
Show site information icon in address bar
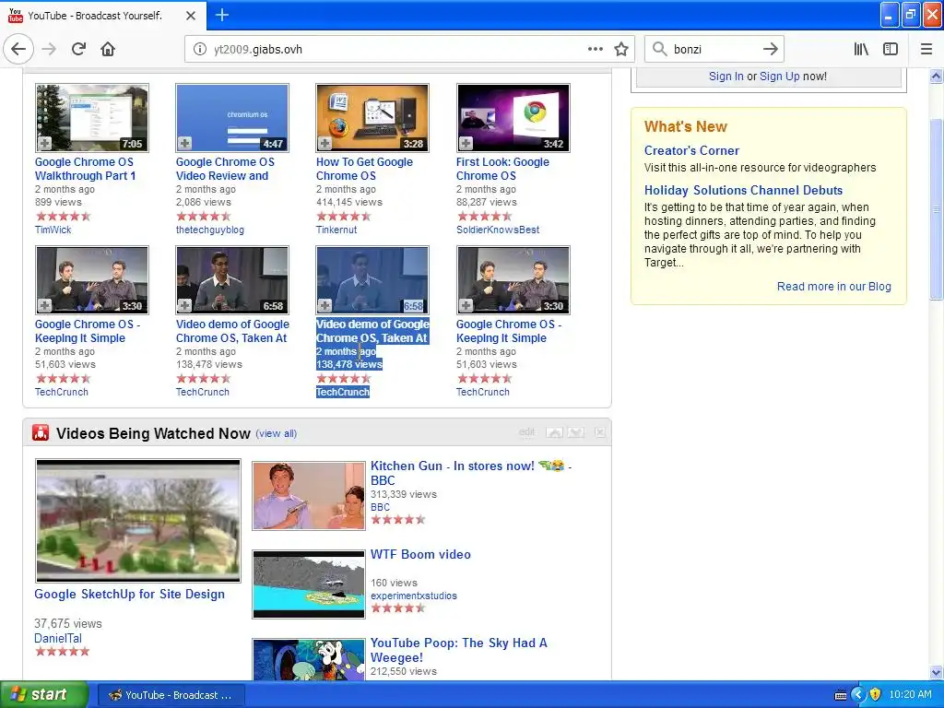(x=200, y=50)
